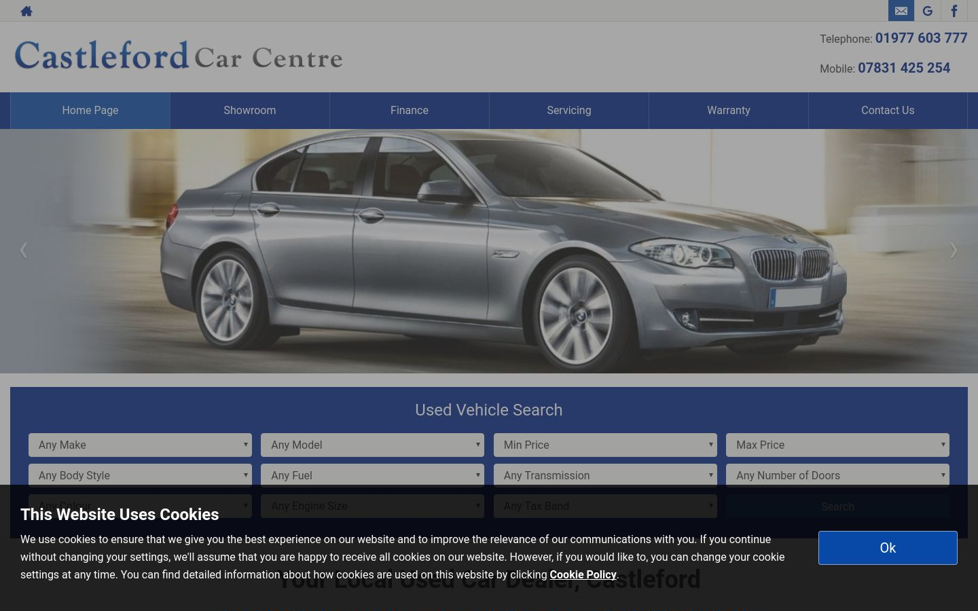Viewport: 978px width, 611px height.
Task: Expand the Any Body Style dropdown
Action: (x=140, y=475)
